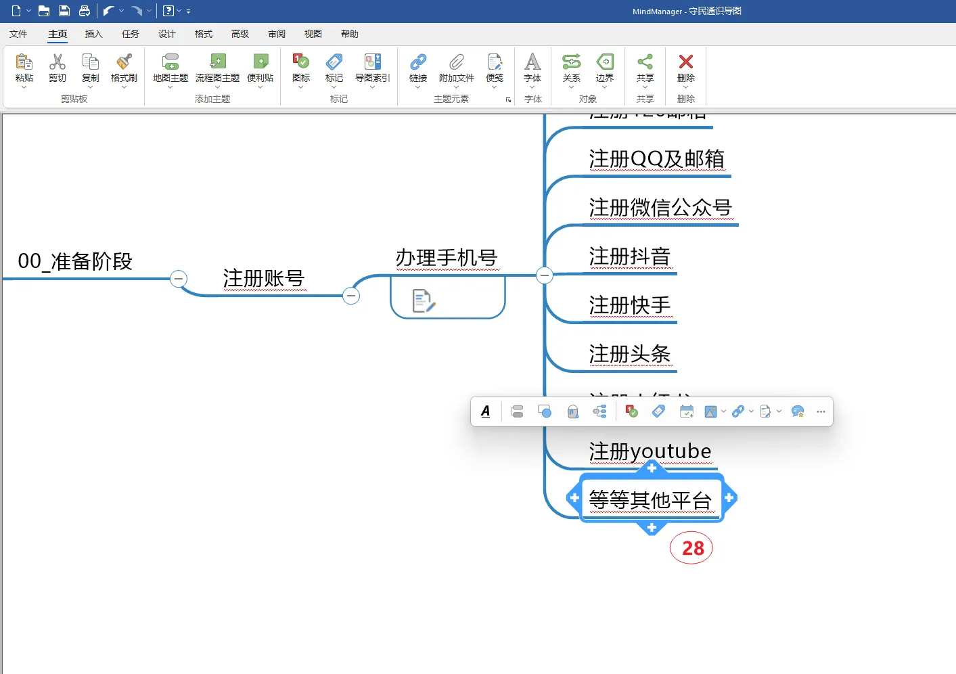Screen dimensions: 956x674
Task: Click the tag icon in the floating toolbar
Action: (658, 411)
